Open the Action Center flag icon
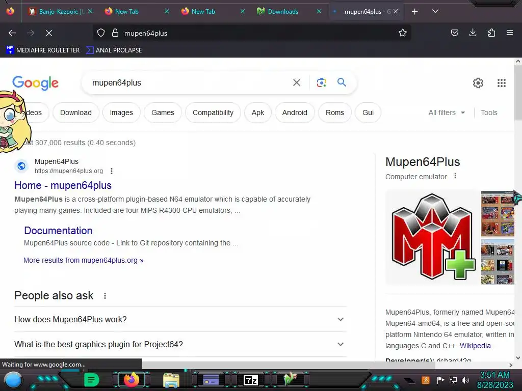The width and height of the screenshot is (522, 391). [440, 380]
